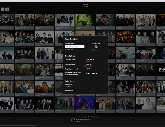The image size is (165, 127).
Task: Open Everclear artist tile
Action: 24,72
